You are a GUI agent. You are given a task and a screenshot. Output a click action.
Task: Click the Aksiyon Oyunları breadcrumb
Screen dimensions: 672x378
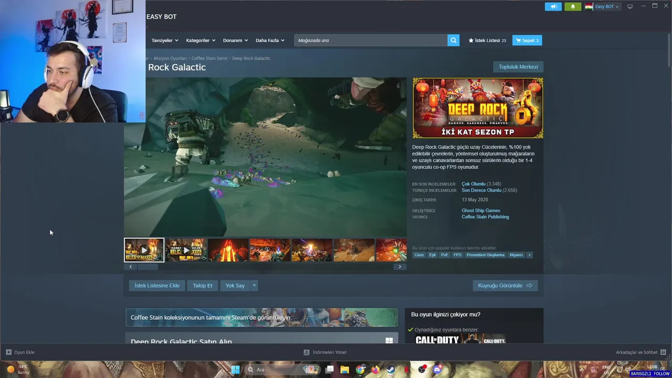(170, 58)
